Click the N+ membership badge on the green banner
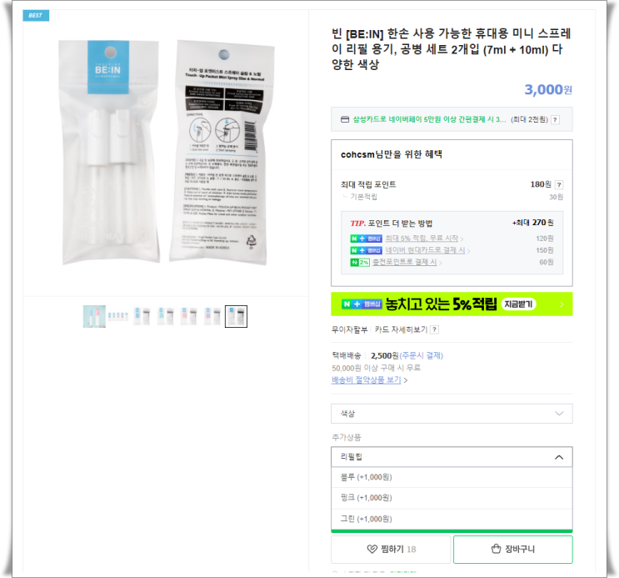This screenshot has width=619, height=578. pos(362,304)
